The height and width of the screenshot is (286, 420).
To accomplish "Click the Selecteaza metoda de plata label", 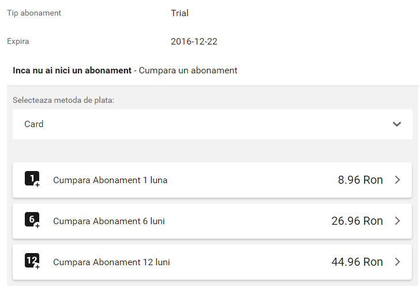I will (x=63, y=100).
